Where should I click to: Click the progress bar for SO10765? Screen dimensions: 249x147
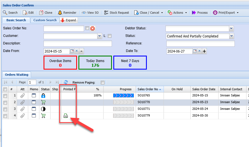(123, 95)
